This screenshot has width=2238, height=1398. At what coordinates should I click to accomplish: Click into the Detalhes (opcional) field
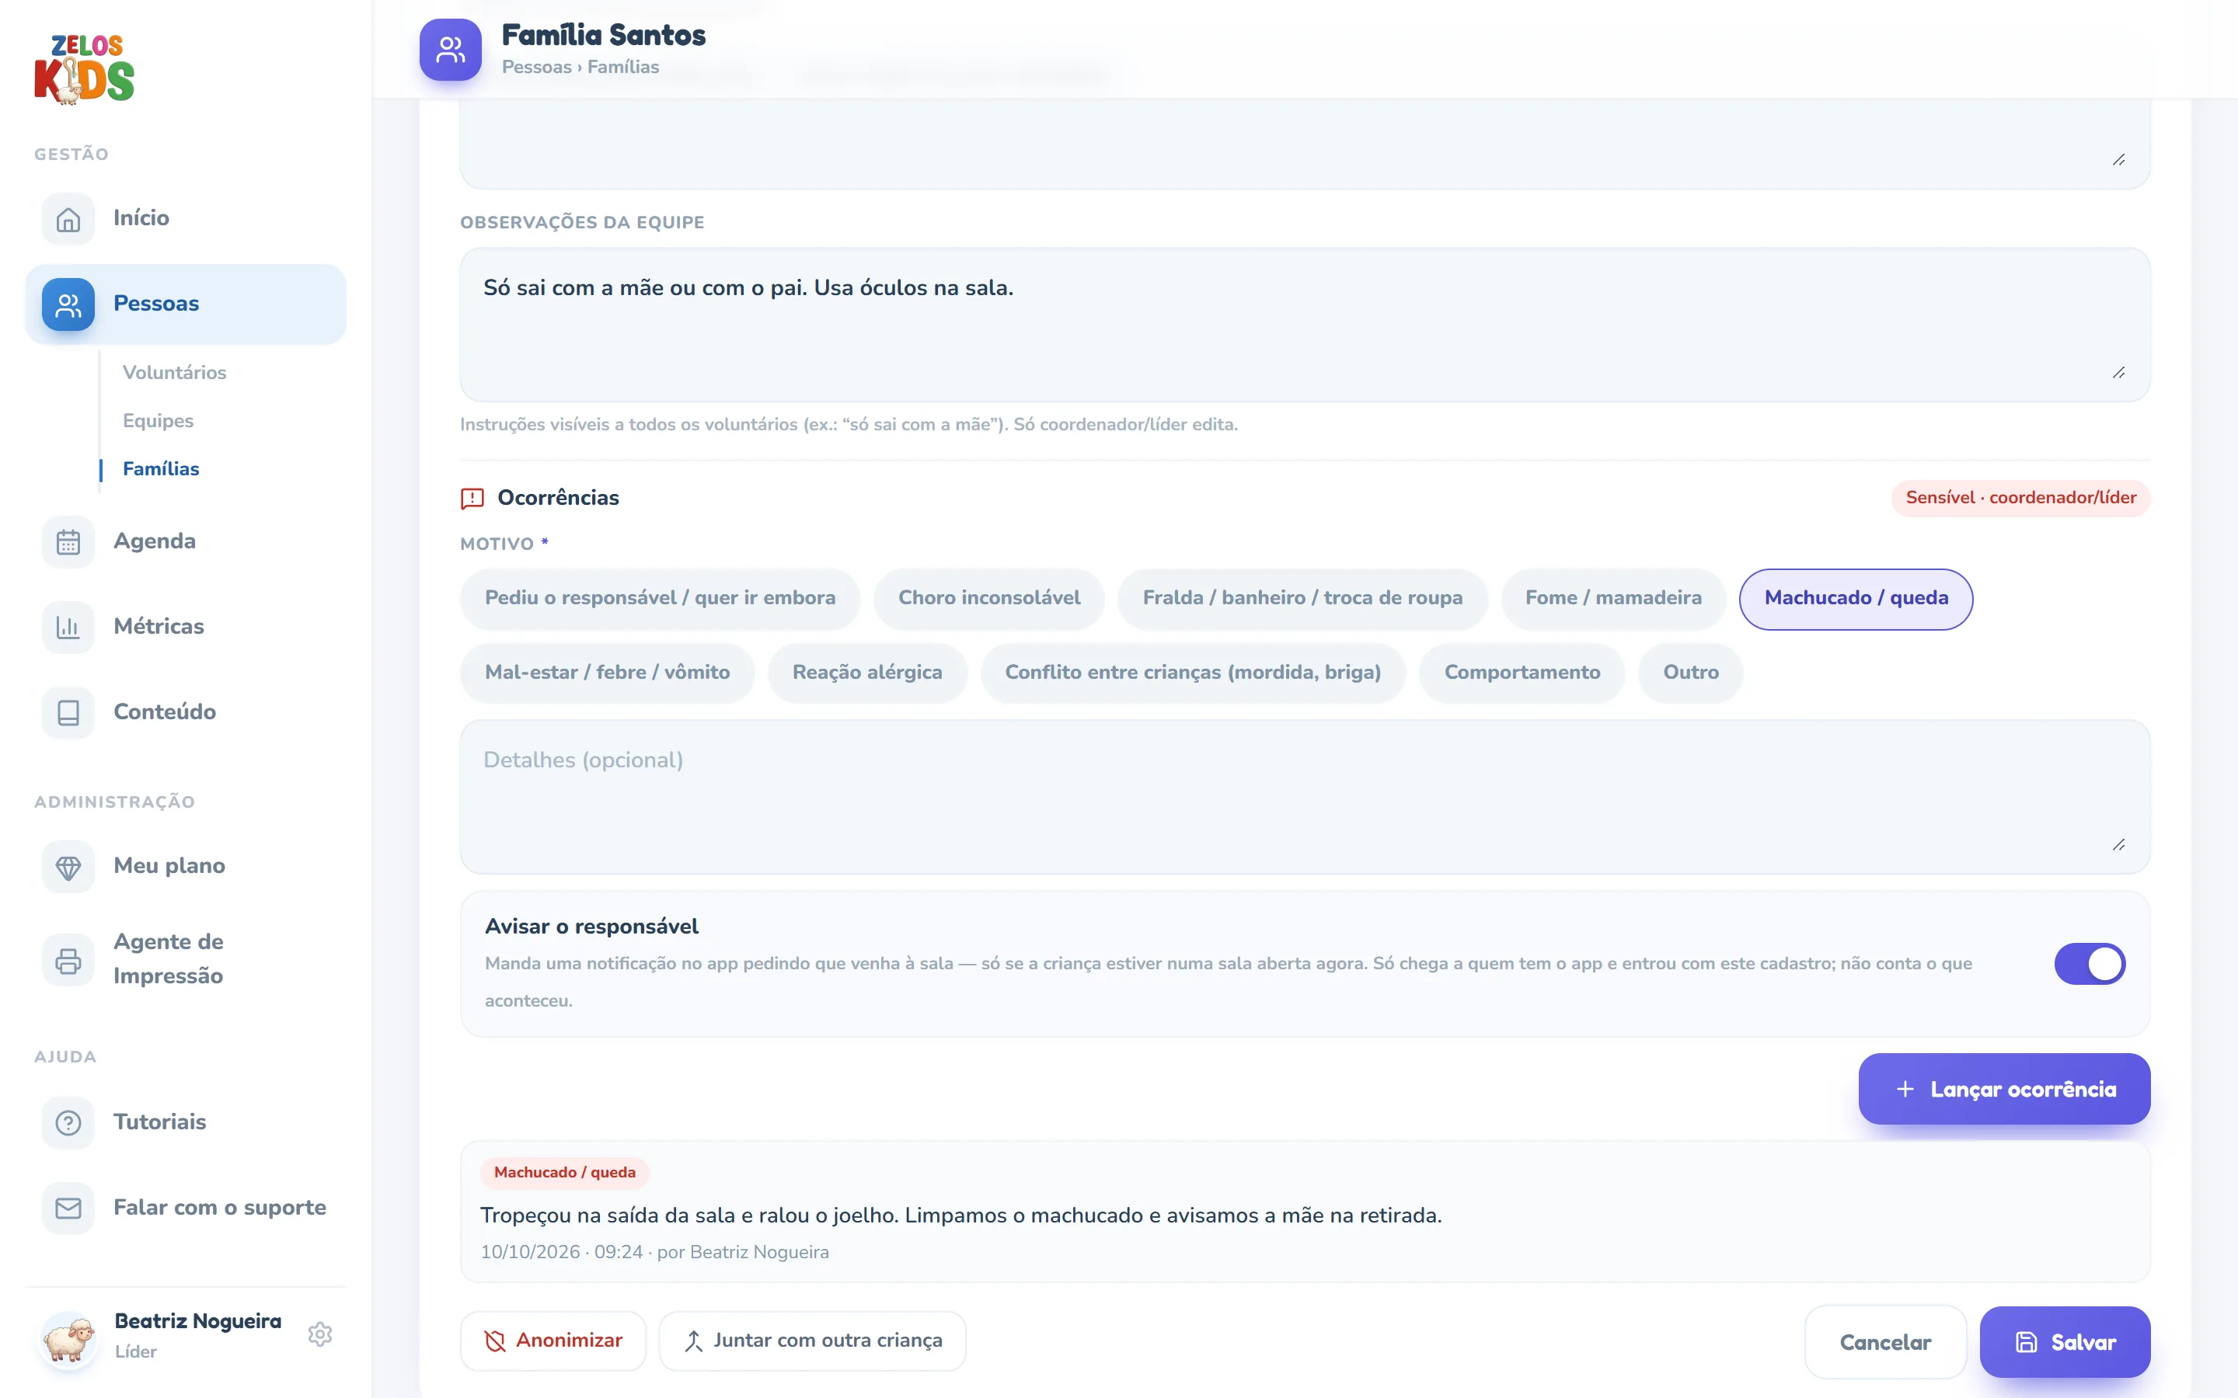coord(1304,797)
